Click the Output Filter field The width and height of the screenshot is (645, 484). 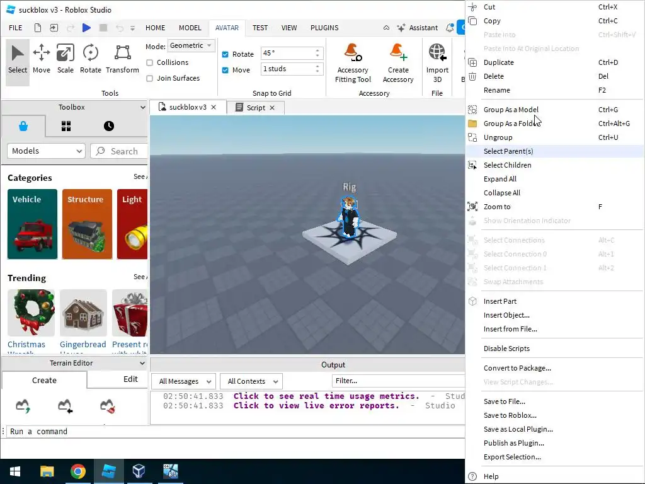[x=398, y=381]
